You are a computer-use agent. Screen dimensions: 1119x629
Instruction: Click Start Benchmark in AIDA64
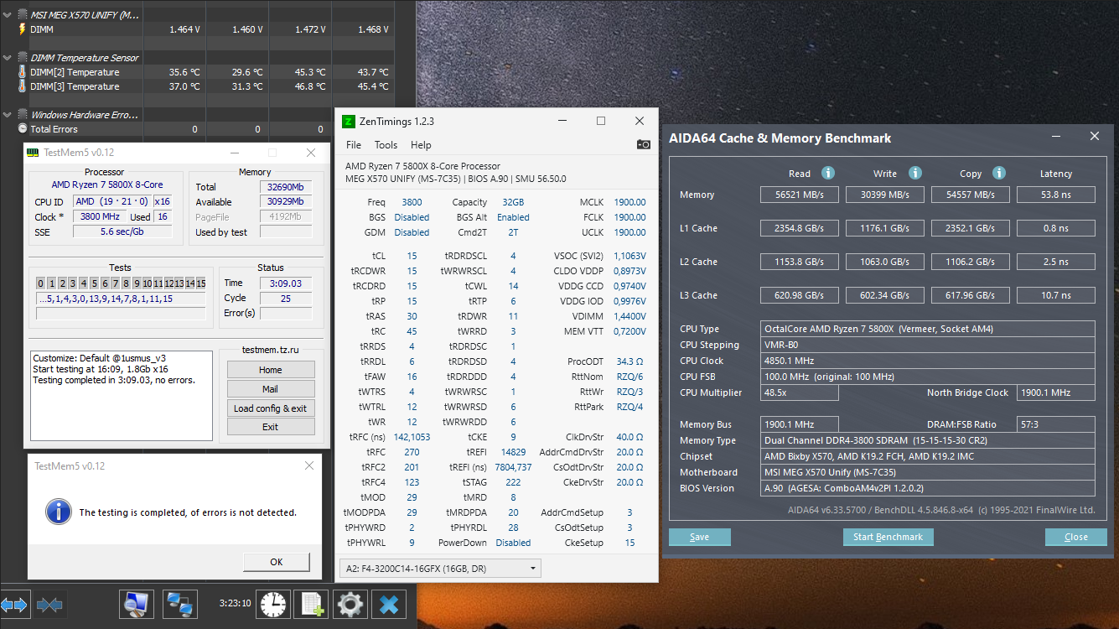click(x=888, y=537)
